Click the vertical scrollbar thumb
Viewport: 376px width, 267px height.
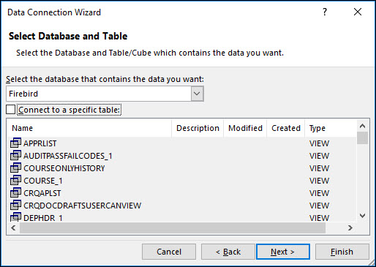point(363,138)
